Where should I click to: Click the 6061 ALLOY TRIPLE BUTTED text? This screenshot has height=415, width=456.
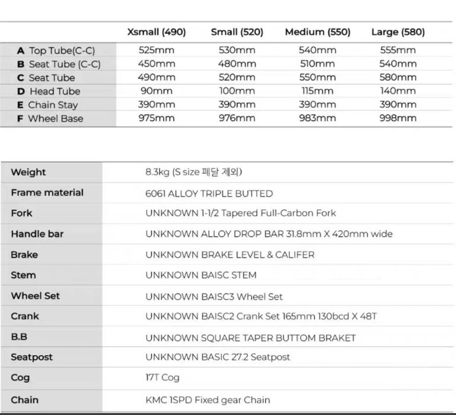click(209, 193)
